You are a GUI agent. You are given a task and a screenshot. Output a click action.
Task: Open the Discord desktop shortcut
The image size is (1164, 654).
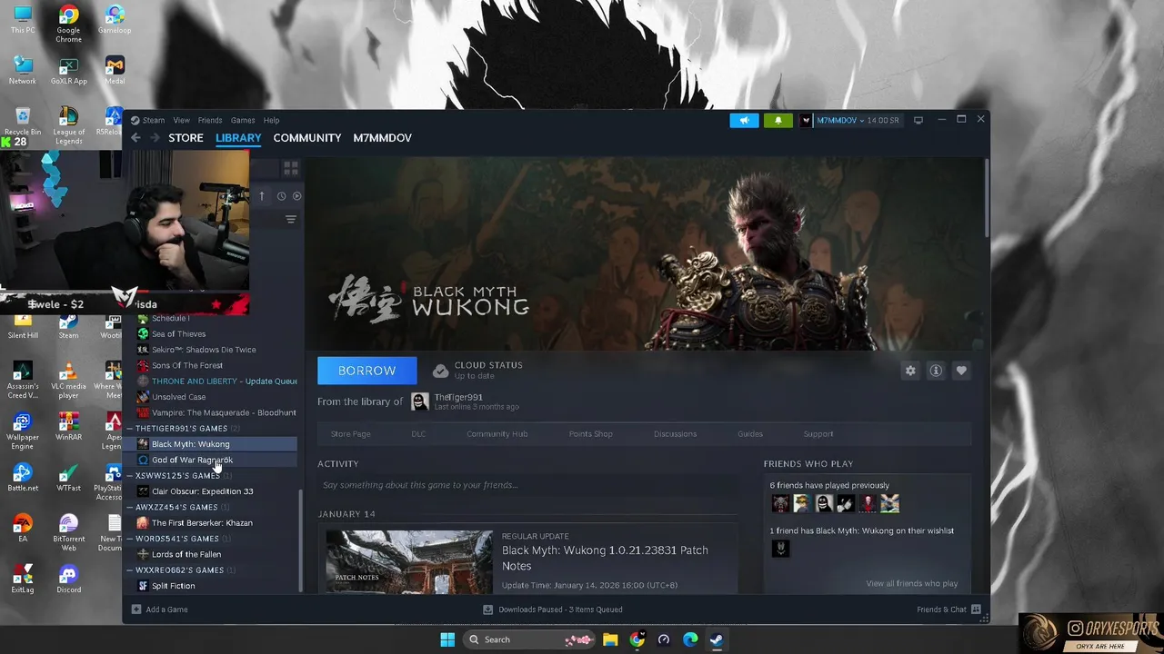pos(68,579)
